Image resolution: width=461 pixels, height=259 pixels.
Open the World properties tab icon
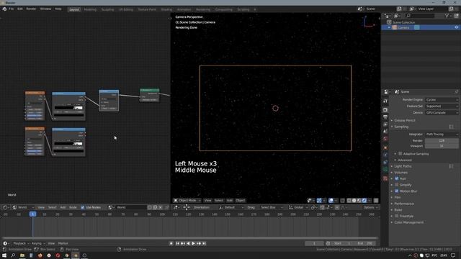385,139
